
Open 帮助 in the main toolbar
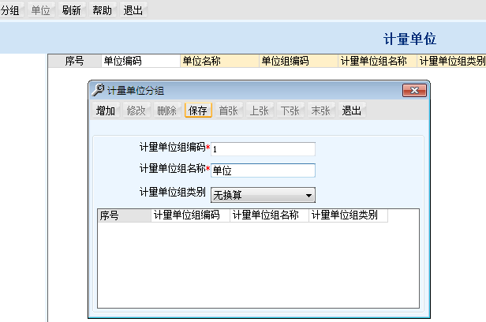[103, 10]
